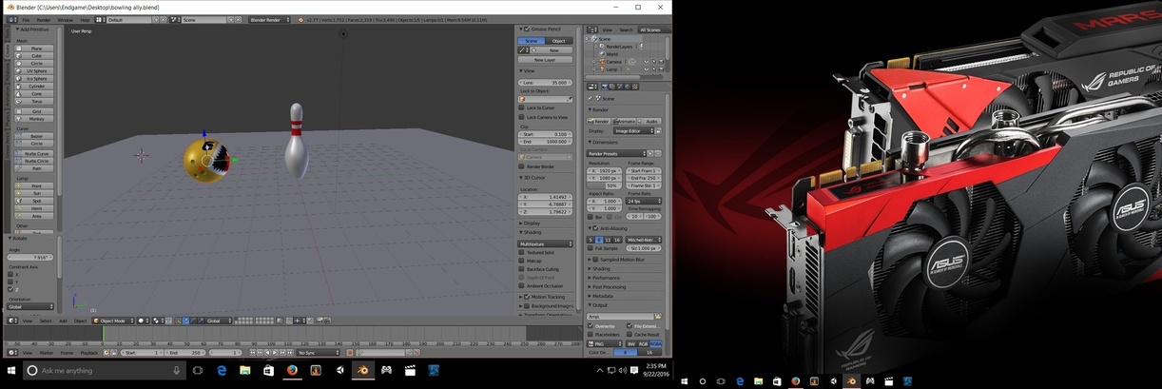Expand the Performance panel section

pos(608,278)
